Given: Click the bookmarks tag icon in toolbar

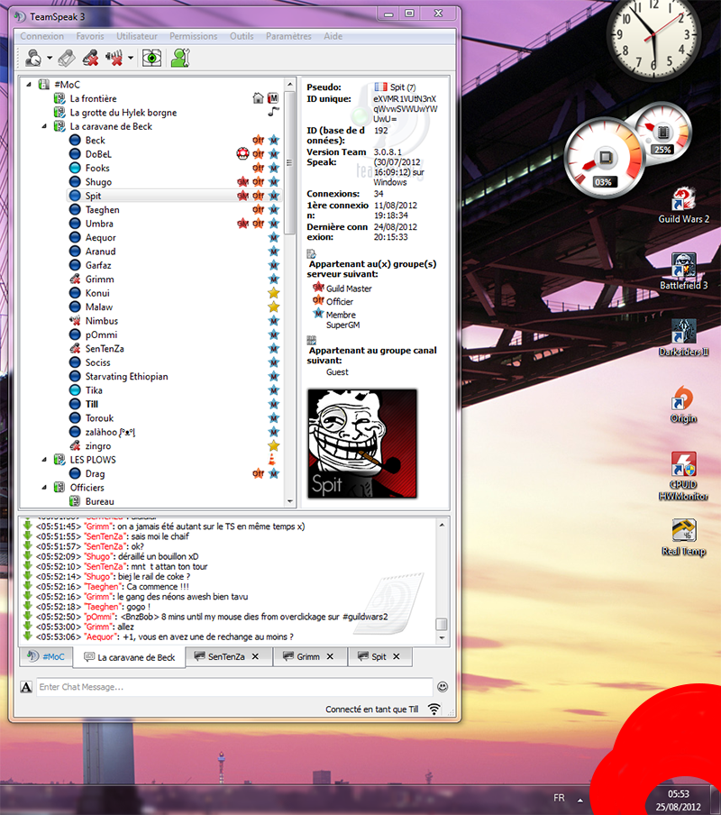Looking at the screenshot, I should (x=67, y=58).
